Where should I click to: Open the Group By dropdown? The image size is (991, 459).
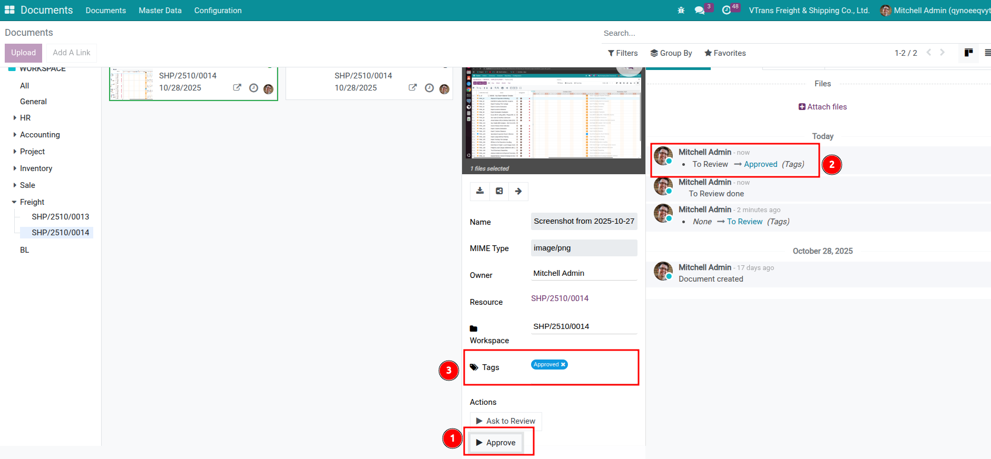[671, 53]
